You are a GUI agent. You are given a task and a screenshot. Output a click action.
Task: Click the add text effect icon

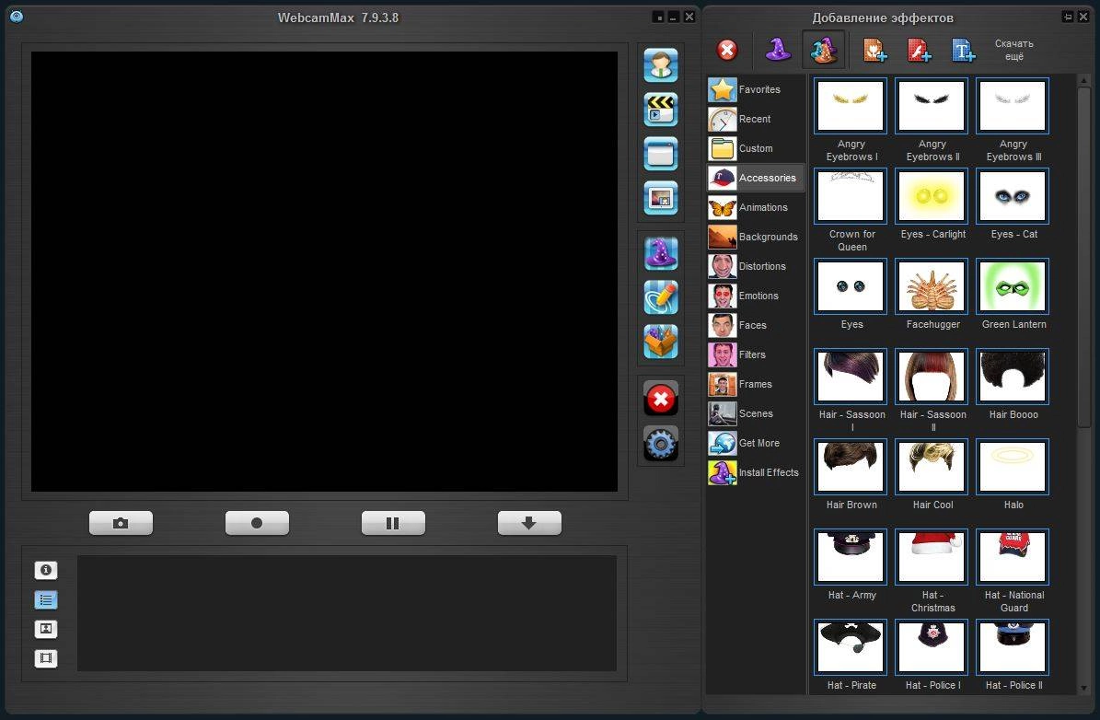963,51
